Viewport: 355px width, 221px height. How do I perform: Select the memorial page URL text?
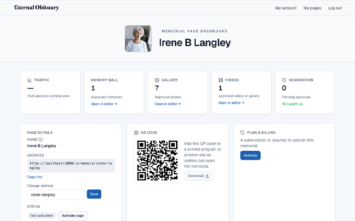(71, 165)
